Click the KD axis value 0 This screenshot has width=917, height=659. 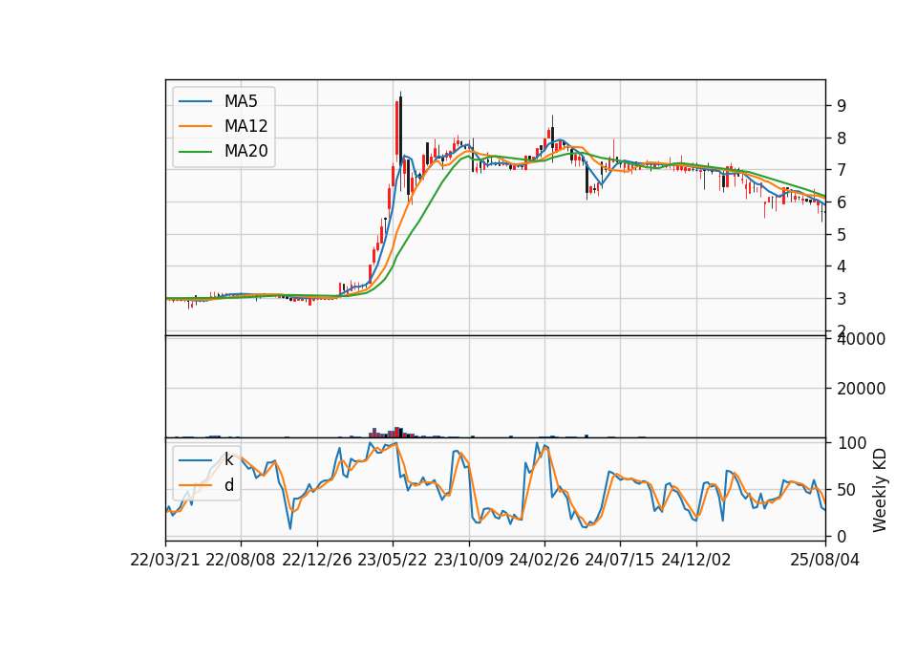click(842, 536)
